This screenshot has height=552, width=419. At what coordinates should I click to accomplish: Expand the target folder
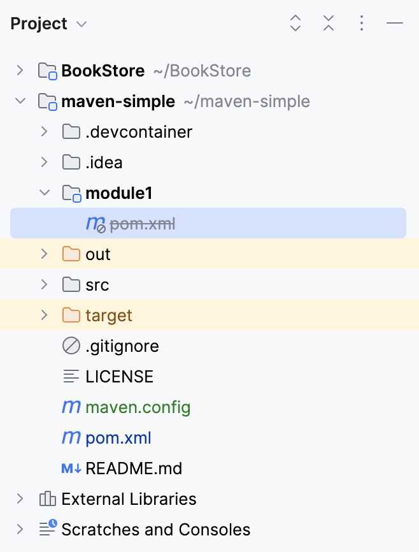(43, 315)
